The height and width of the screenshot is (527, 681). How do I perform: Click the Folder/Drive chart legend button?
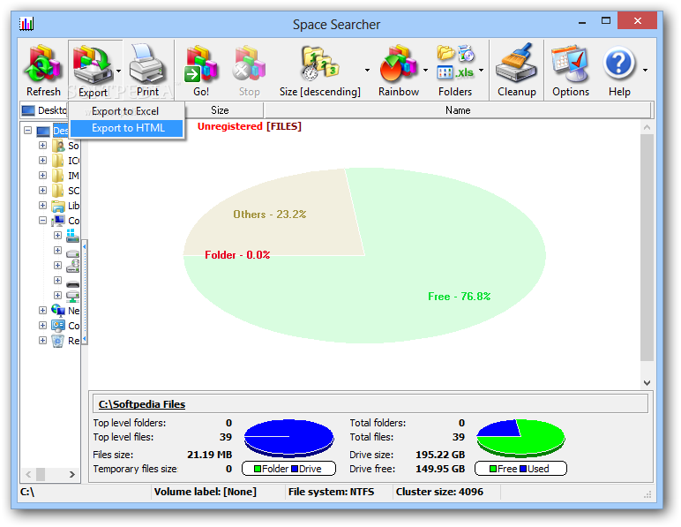[288, 469]
